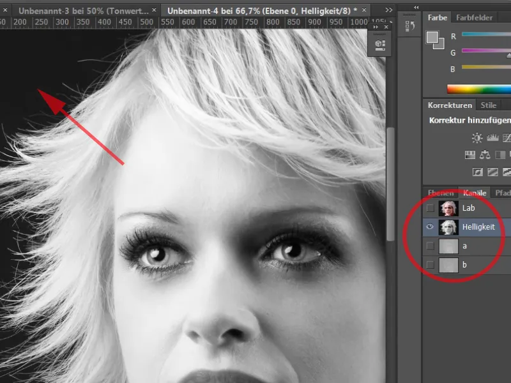Add a Color Balance adjustment
This screenshot has height=383, width=511.
tap(485, 154)
